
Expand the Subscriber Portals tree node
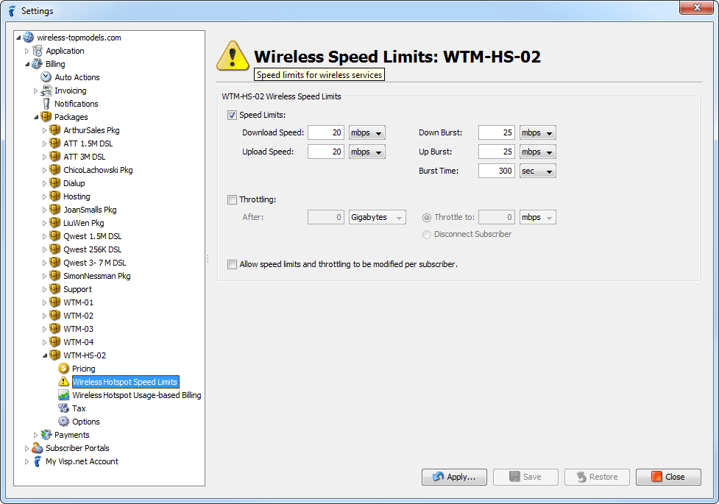pyautogui.click(x=26, y=448)
